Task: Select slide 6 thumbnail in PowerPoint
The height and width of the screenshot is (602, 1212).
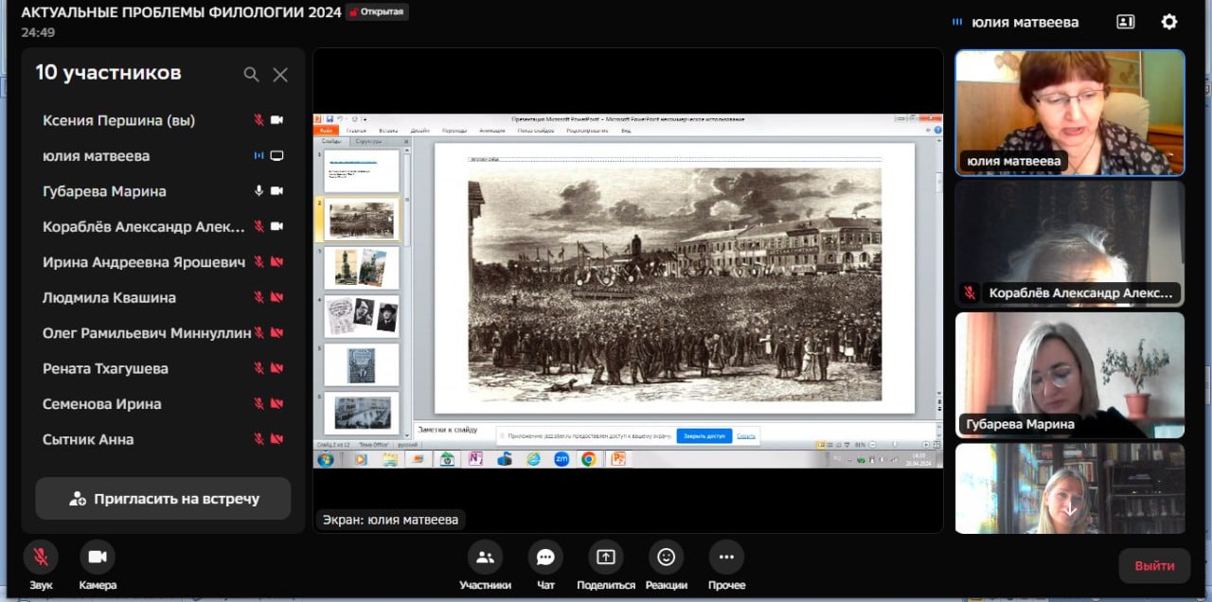Action: point(362,413)
